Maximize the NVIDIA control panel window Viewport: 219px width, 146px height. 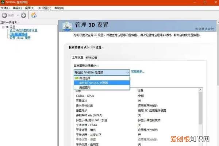(205, 2)
